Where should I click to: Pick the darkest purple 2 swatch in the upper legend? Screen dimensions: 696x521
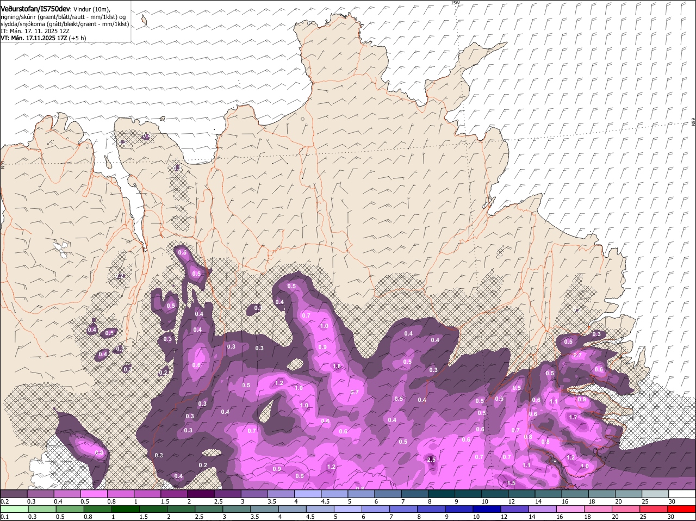(x=201, y=494)
